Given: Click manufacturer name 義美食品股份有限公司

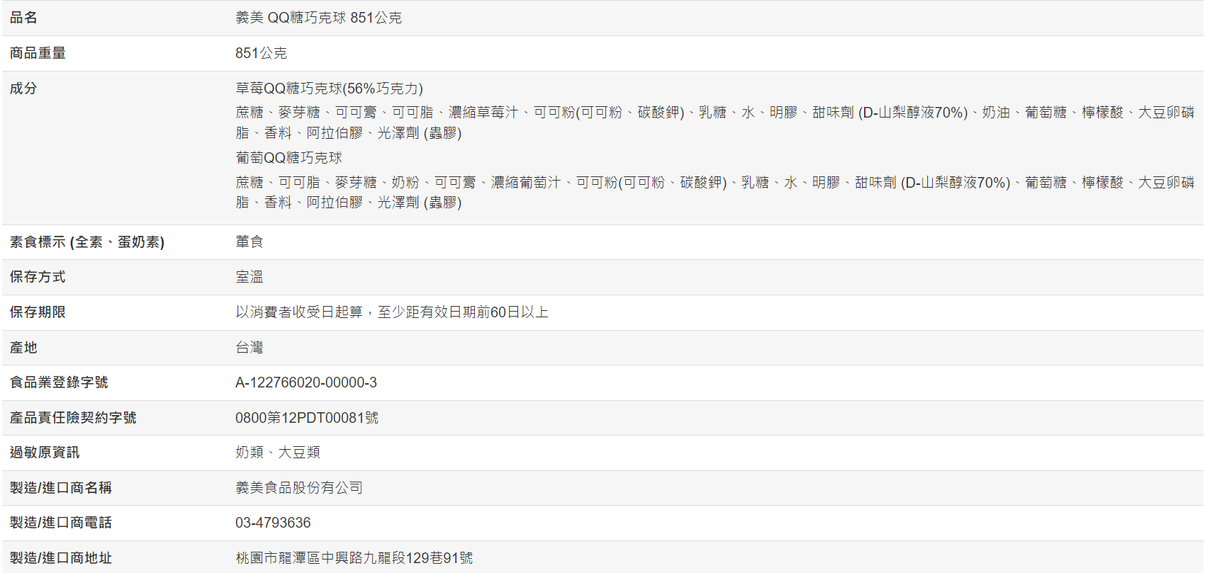Looking at the screenshot, I should pyautogui.click(x=298, y=488).
